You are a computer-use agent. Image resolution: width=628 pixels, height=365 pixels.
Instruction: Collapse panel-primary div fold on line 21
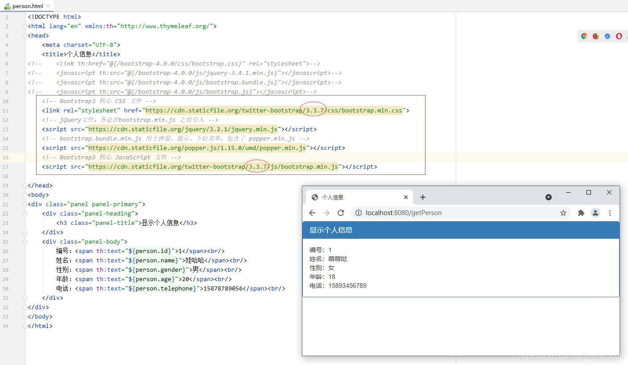point(25,204)
